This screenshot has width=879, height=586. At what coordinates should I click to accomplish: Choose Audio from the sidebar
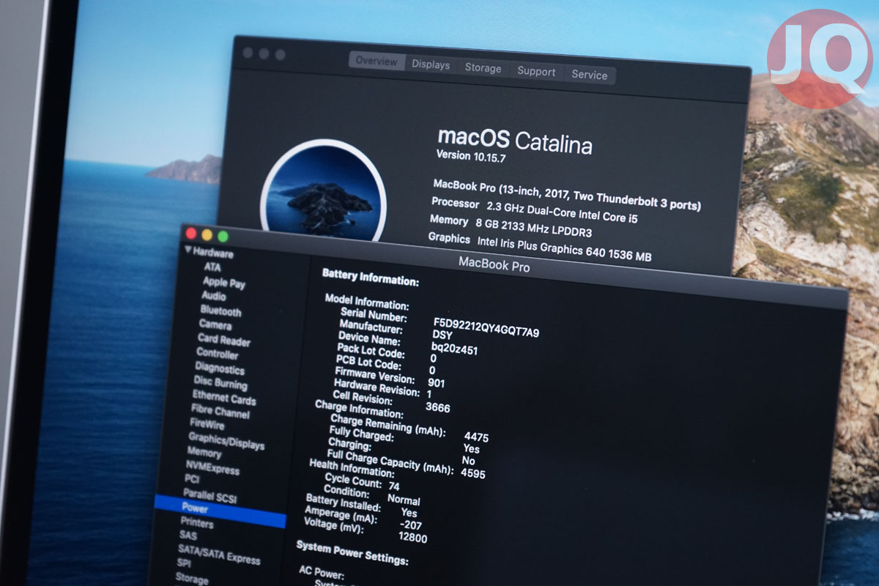pos(214,296)
